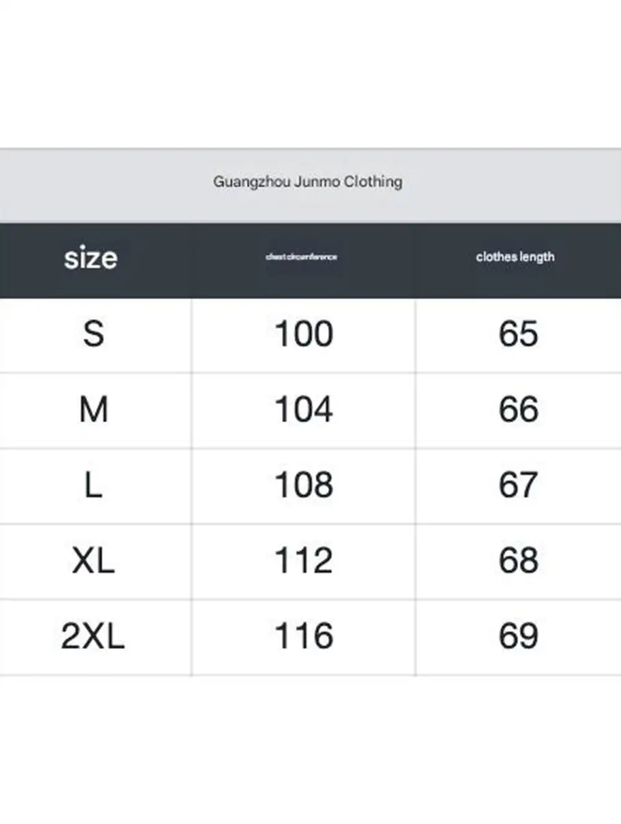This screenshot has width=621, height=824.
Task: Select the chest value 108
Action: pyautogui.click(x=304, y=485)
